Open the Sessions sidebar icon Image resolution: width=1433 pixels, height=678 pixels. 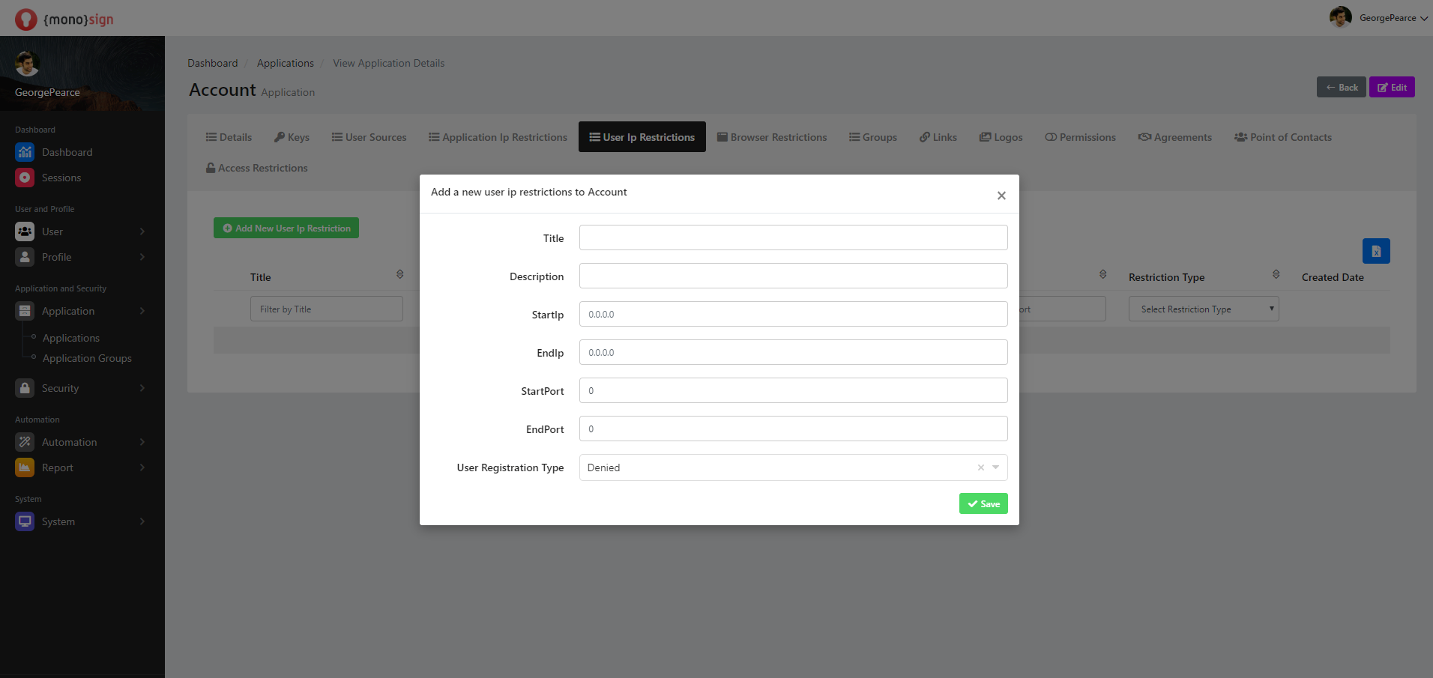pos(25,178)
